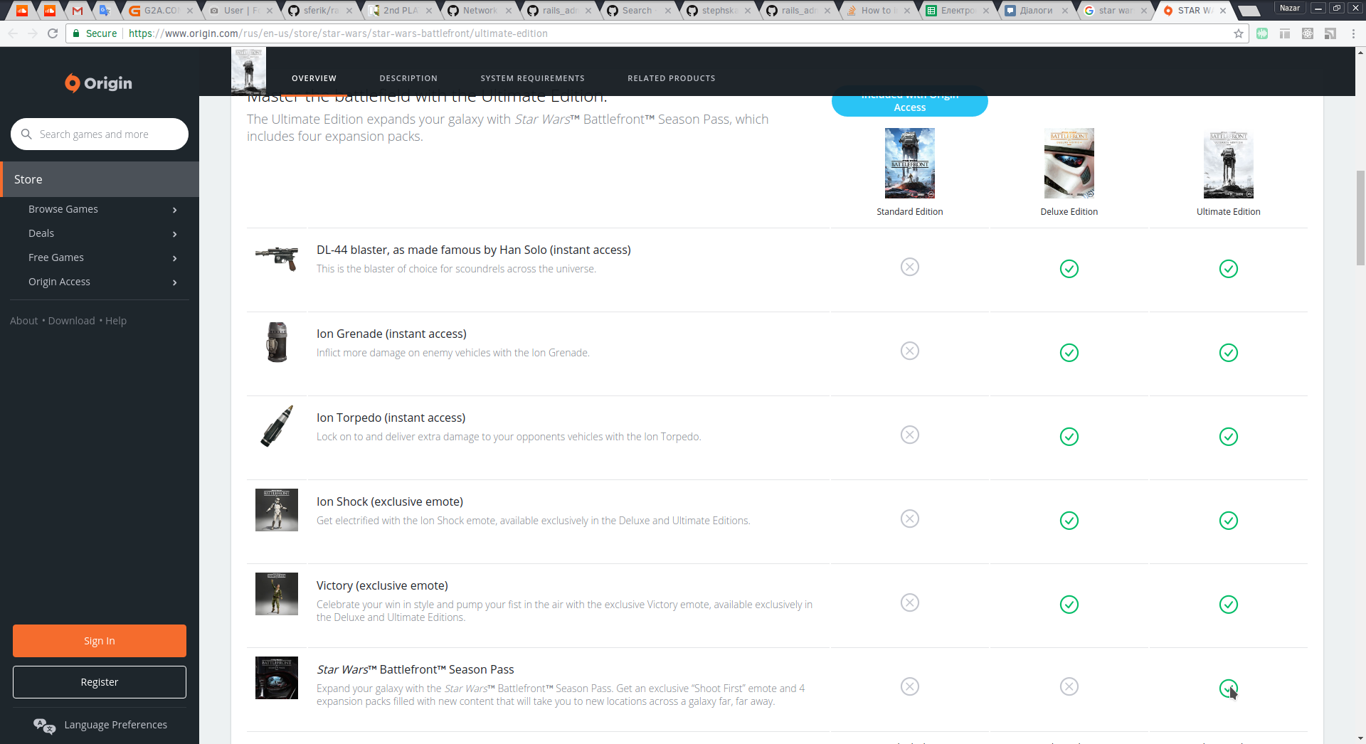Click Ultimate Edition checkmark for DL-44 blaster
The image size is (1366, 744).
(1229, 269)
